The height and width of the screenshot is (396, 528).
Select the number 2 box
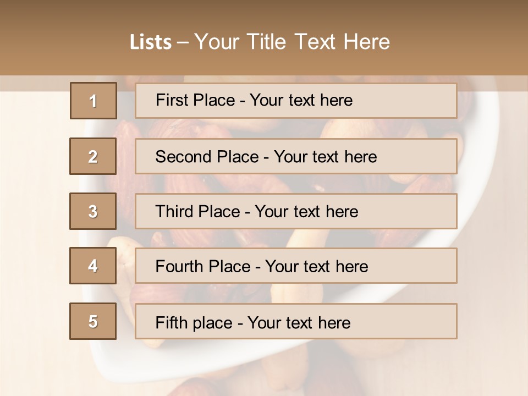click(93, 156)
